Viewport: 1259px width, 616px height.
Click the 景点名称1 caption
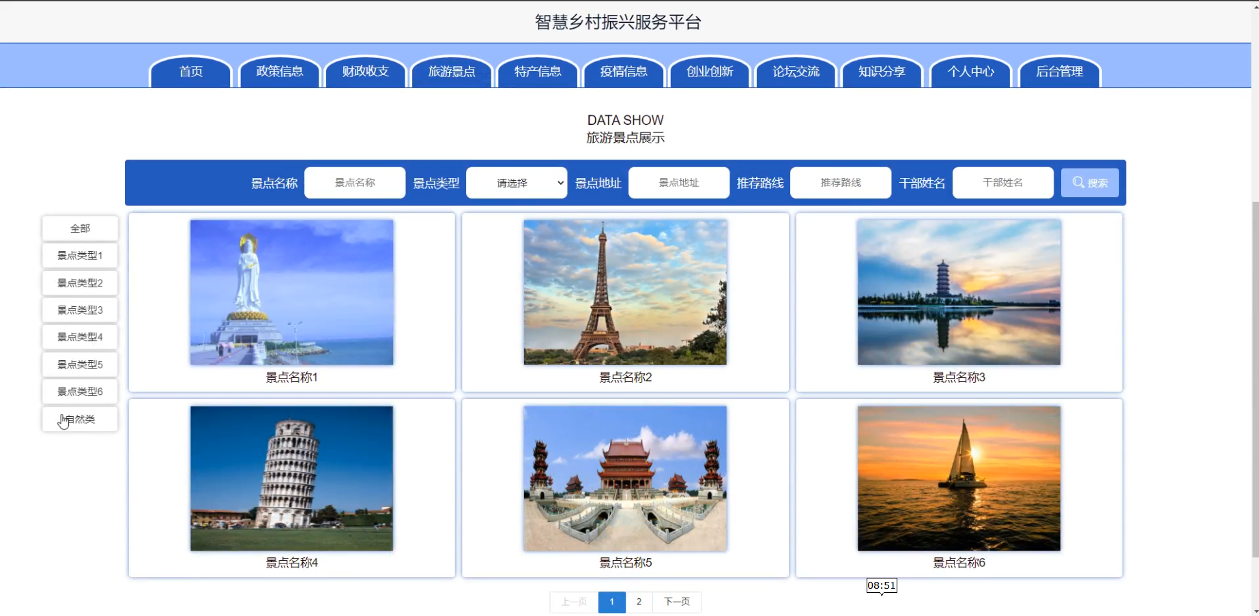pos(292,377)
